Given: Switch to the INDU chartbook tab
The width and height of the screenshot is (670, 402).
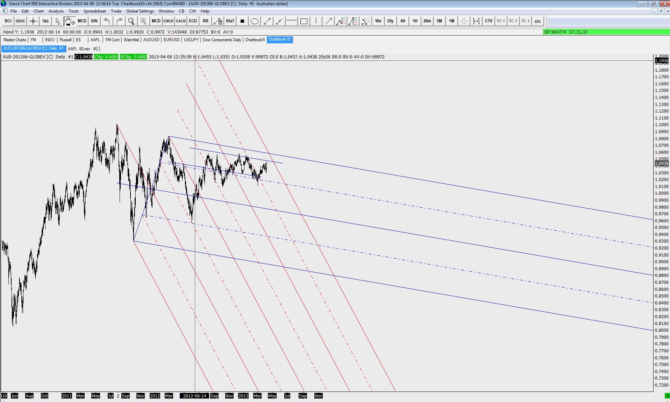Looking at the screenshot, I should pyautogui.click(x=50, y=40).
